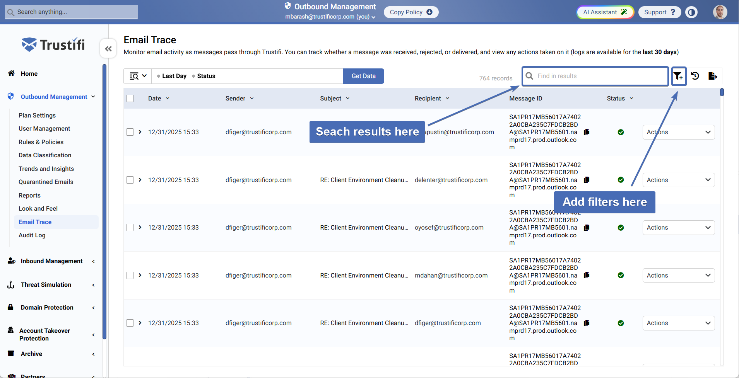Image resolution: width=739 pixels, height=378 pixels.
Task: Expand row details for mdahan@trustificorp.com
Action: [140, 275]
